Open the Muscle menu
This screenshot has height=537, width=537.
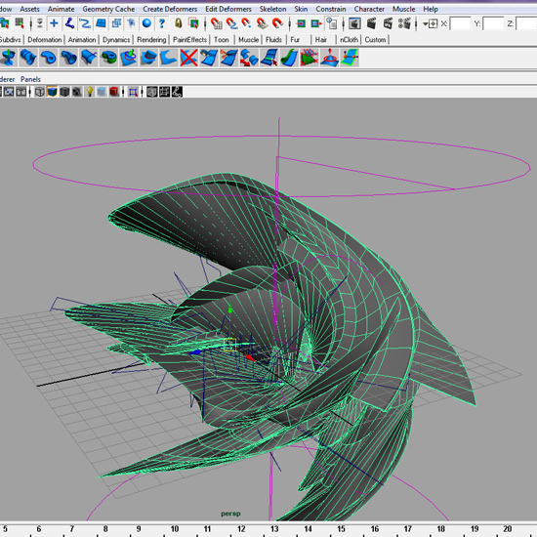(403, 9)
